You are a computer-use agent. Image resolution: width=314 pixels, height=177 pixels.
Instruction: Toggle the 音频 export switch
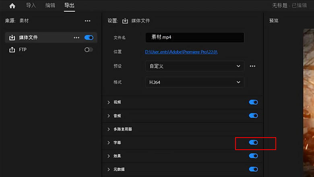pyautogui.click(x=253, y=115)
